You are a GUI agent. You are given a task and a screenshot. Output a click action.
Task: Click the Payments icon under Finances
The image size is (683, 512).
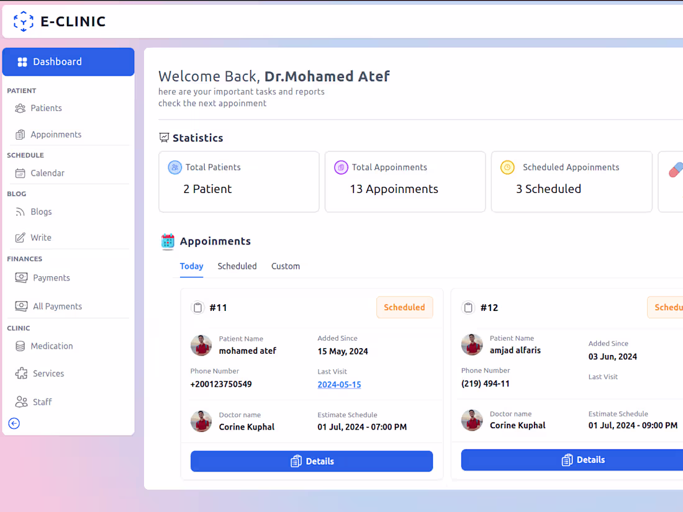pos(20,277)
